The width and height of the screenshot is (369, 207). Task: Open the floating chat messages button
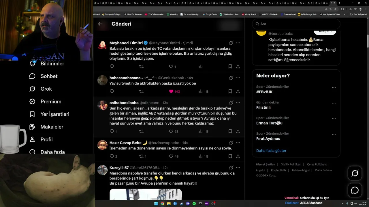(355, 190)
